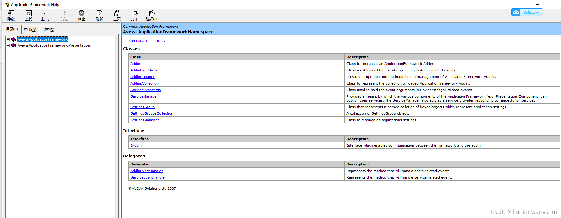Open the Contents (目录) tab
The height and width of the screenshot is (218, 561).
tap(12, 29)
